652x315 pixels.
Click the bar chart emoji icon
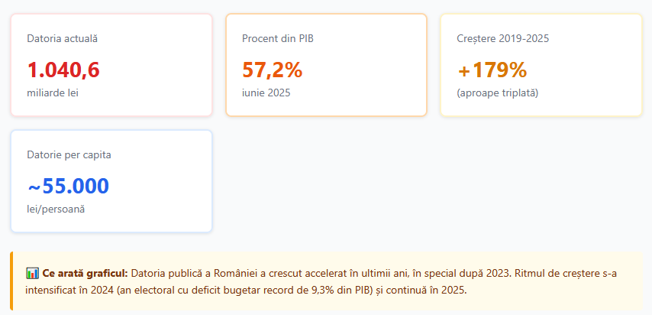[x=32, y=273]
